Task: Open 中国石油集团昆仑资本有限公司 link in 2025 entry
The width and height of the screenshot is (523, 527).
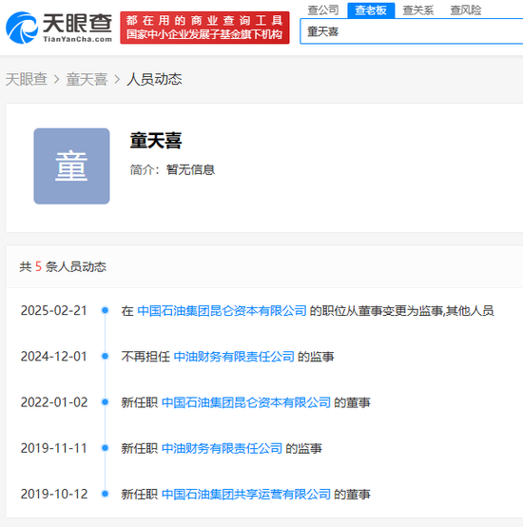Action: click(222, 310)
